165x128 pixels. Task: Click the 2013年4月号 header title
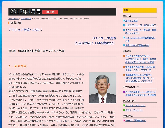pyautogui.click(x=25, y=11)
